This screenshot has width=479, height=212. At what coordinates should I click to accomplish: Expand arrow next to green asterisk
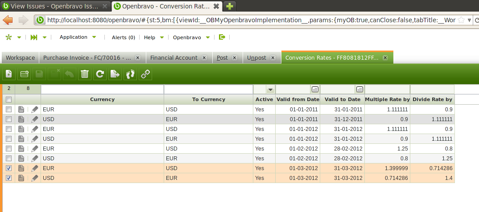coord(19,37)
